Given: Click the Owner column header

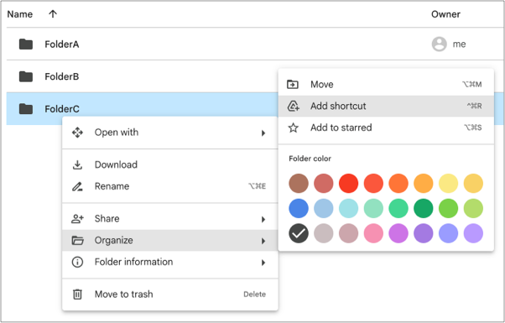Looking at the screenshot, I should tap(445, 14).
